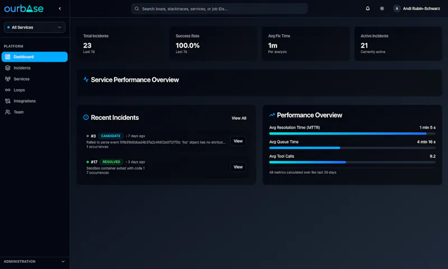Click the '1 min 5 s' MTTR value
This screenshot has height=269, width=448.
[427, 128]
